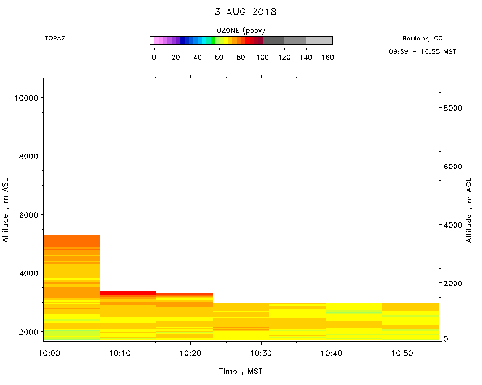Click the colorbar tick label '80'

[241, 57]
